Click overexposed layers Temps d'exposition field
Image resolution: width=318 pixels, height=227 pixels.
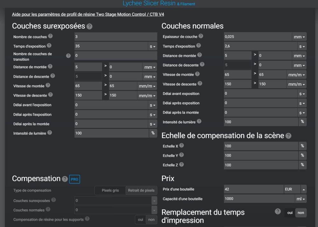tap(111, 46)
